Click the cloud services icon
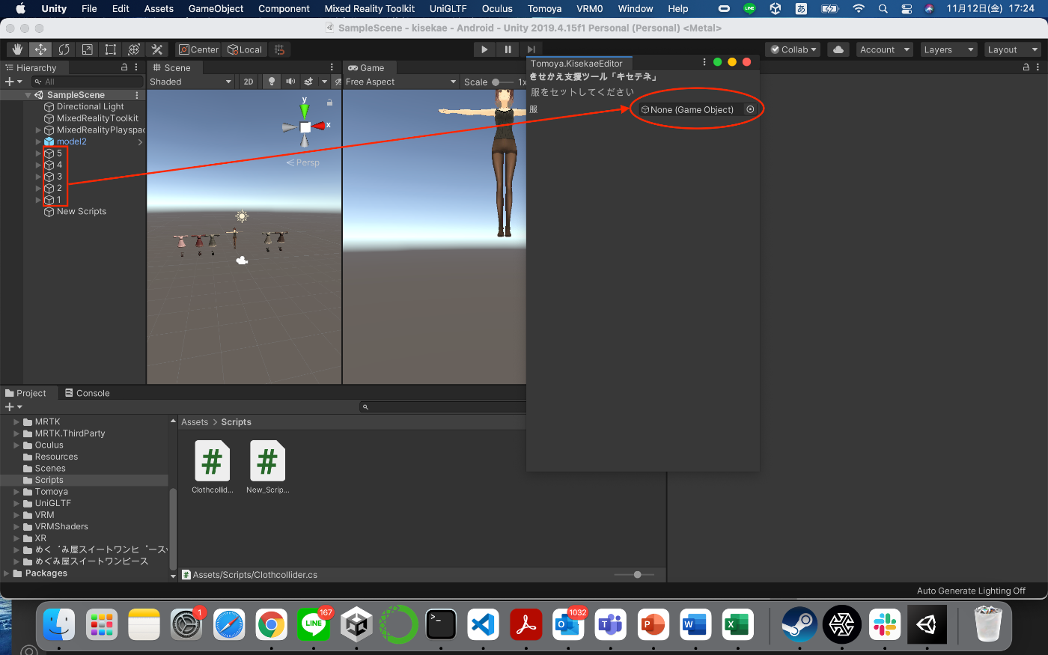The image size is (1048, 655). [838, 49]
